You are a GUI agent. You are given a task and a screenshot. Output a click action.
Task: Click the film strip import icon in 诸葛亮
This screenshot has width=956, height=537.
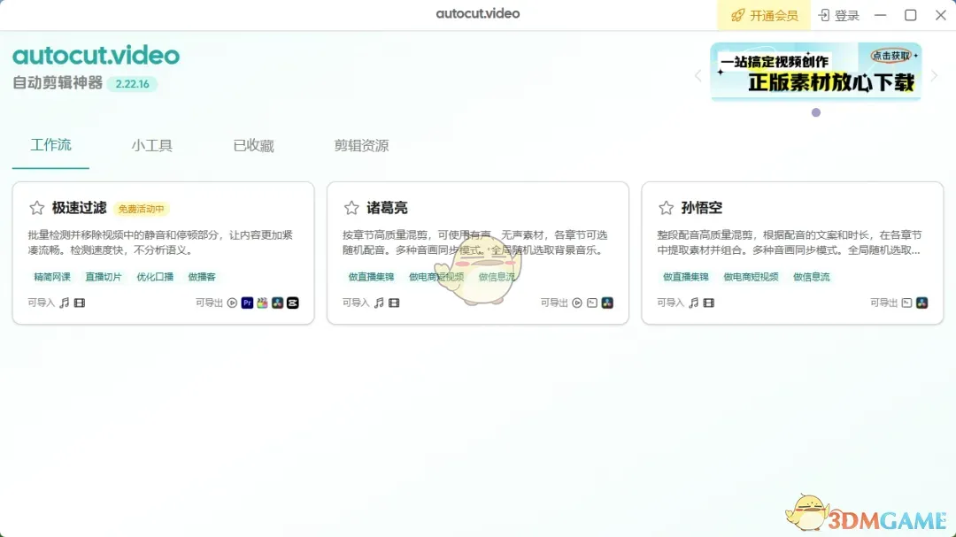[394, 303]
